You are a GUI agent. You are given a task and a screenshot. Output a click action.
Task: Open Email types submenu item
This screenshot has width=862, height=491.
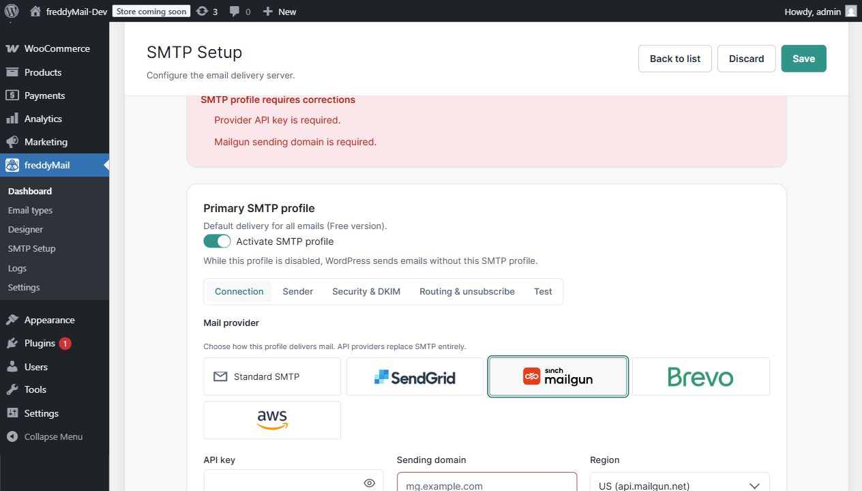click(30, 210)
